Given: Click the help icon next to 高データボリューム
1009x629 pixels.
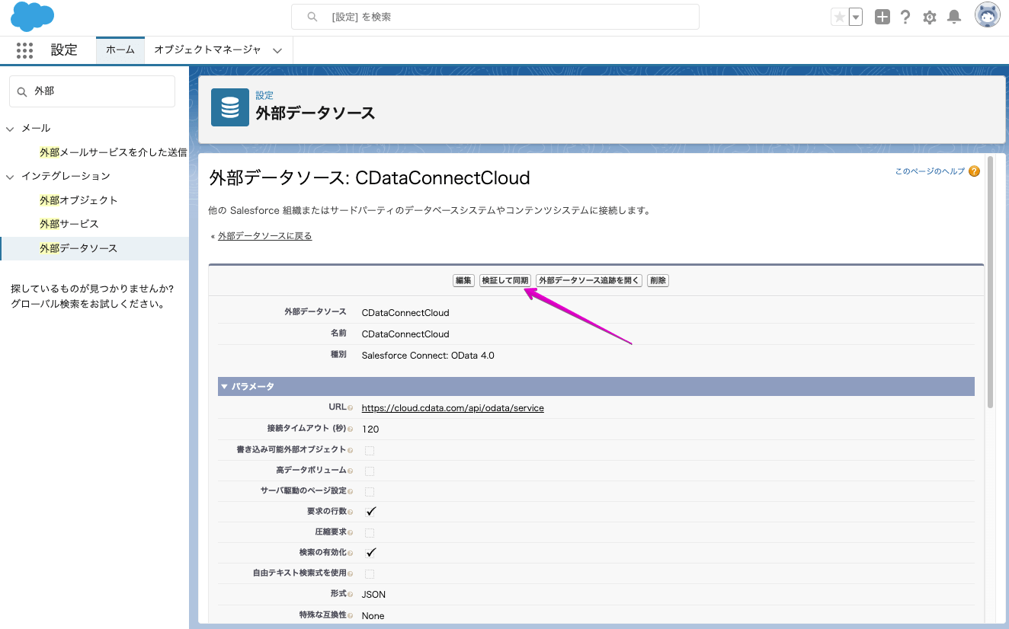Looking at the screenshot, I should (x=351, y=471).
